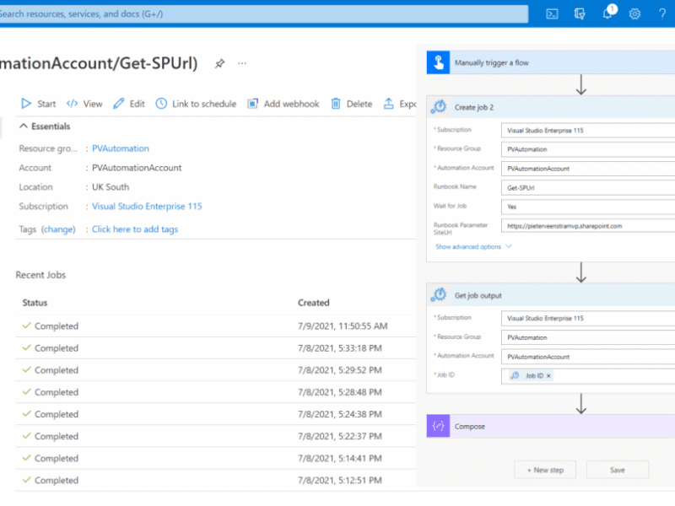Click the 'Click here to add tags' link

click(x=135, y=229)
